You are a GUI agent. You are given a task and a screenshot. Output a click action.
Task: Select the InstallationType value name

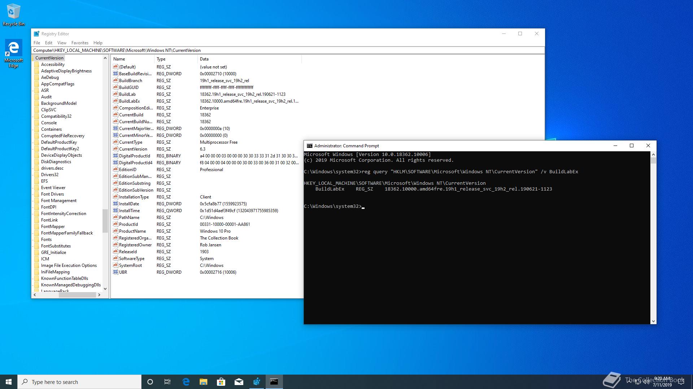134,197
